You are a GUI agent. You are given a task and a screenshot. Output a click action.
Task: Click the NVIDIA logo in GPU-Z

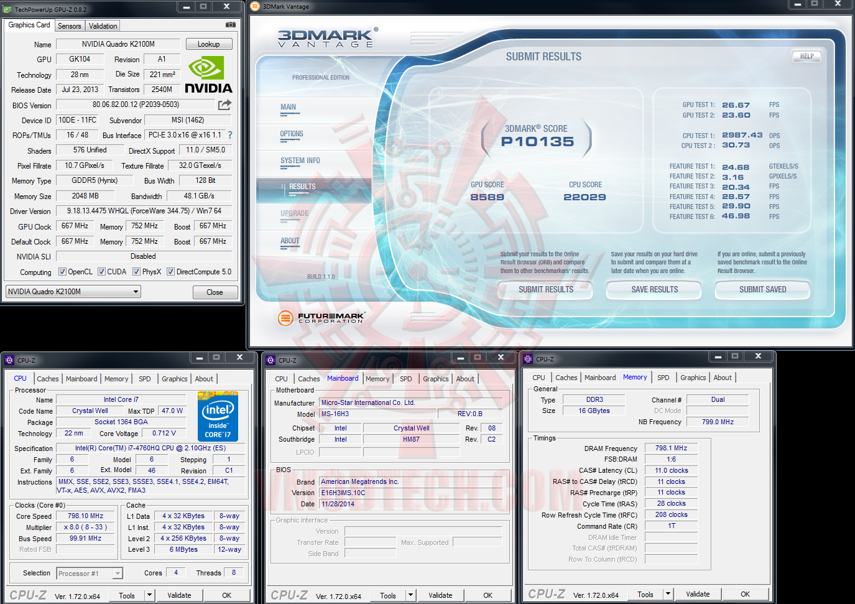pos(208,75)
